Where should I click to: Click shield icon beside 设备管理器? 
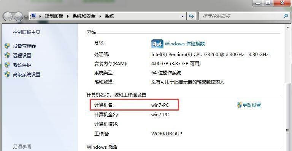(x=7, y=46)
